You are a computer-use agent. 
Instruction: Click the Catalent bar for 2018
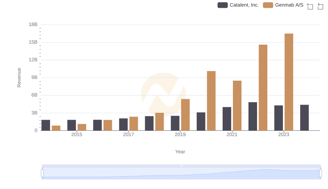149,123
